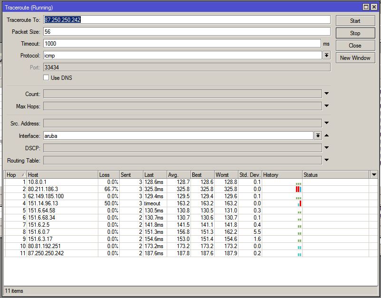Click the 11 items status bar text
Screen dimensions: 381x298
click(14, 291)
